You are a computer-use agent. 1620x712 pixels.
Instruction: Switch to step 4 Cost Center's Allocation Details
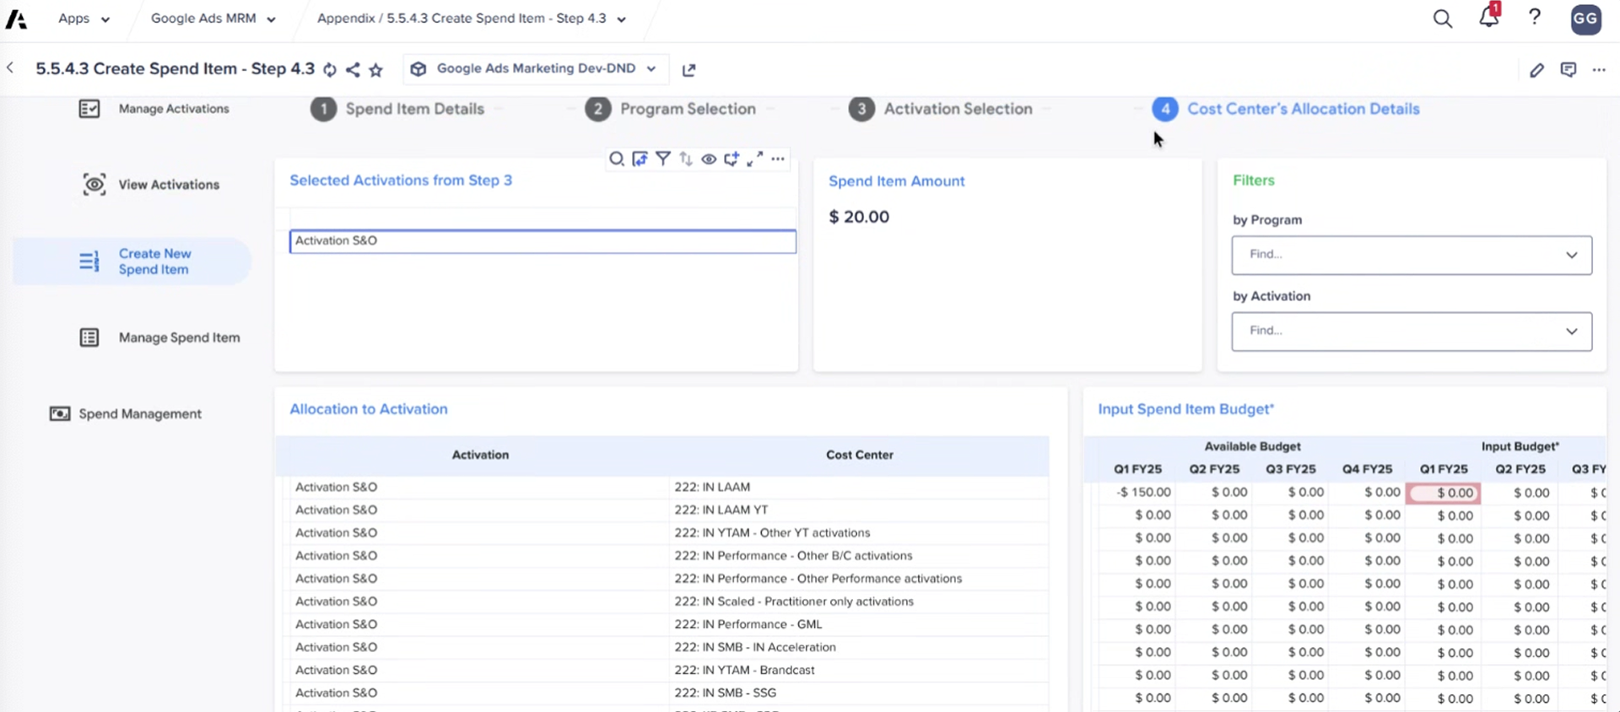click(1286, 109)
